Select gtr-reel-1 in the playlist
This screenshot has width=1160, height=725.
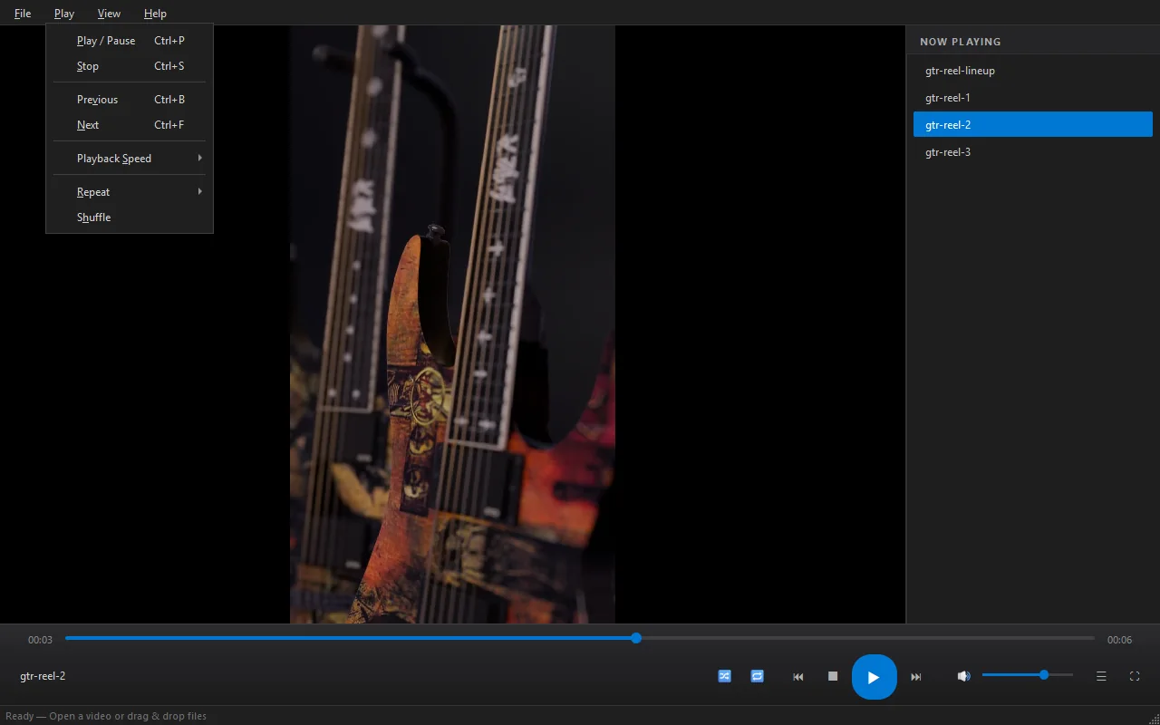coord(1033,98)
